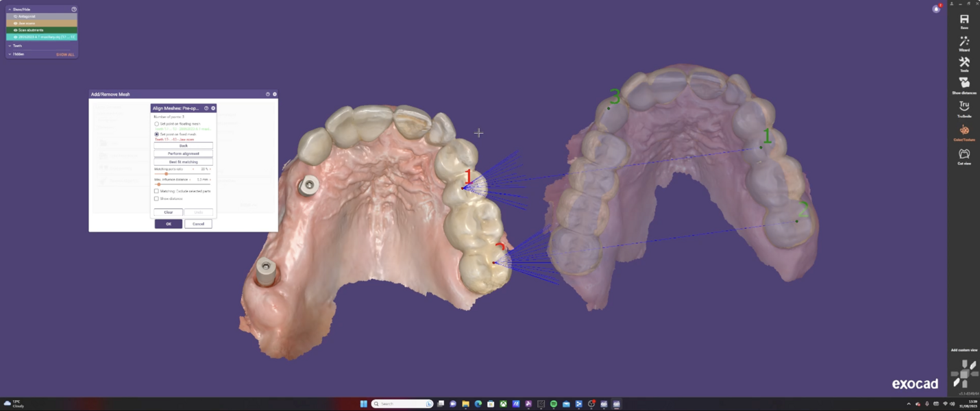
Task: Expand the Hidden section
Action: click(10, 54)
